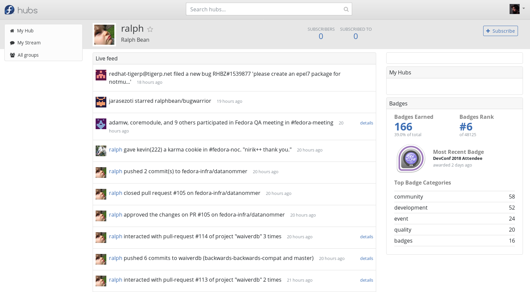
Task: Click avatar beside pushed 2 commit(s) entry
Action: click(101, 173)
